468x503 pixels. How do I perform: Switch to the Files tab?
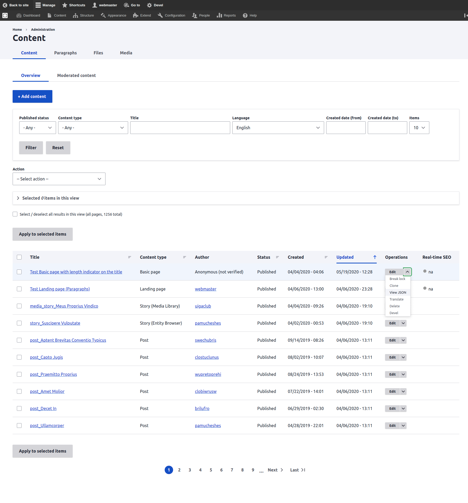98,53
